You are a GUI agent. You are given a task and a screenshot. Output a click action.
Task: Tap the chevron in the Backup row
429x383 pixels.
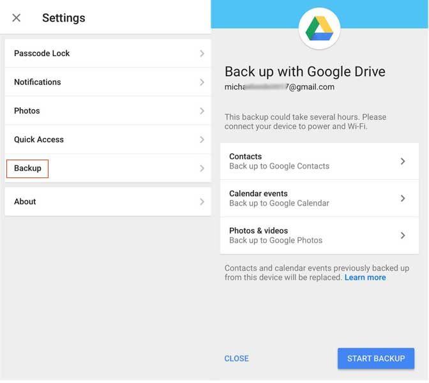[202, 169]
